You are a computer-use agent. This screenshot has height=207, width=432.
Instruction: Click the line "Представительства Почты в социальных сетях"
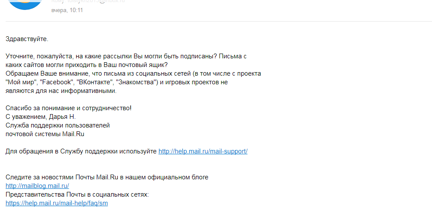[x=77, y=194]
